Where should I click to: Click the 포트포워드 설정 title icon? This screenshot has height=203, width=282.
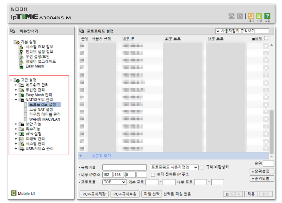[x=82, y=31]
